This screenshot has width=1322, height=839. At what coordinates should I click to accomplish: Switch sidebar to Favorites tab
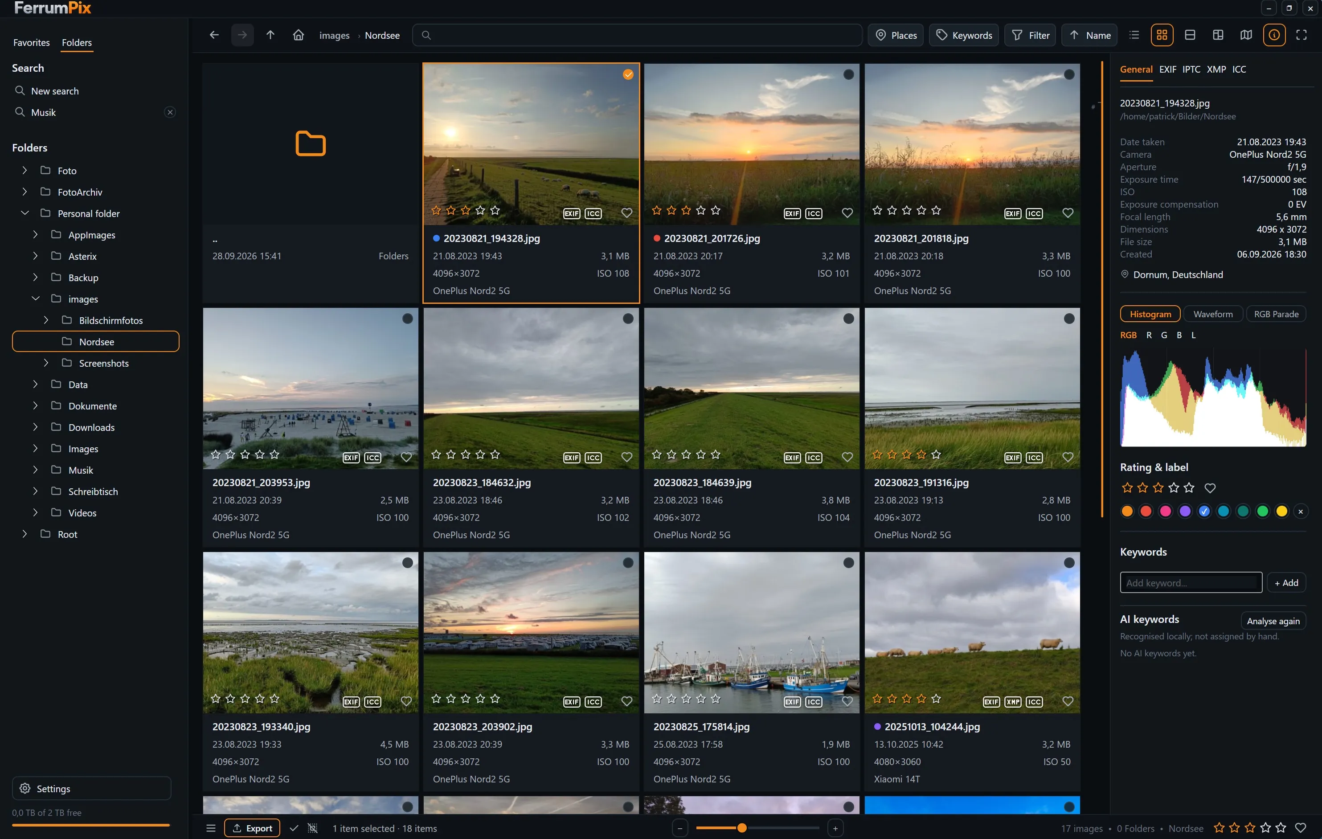click(31, 42)
